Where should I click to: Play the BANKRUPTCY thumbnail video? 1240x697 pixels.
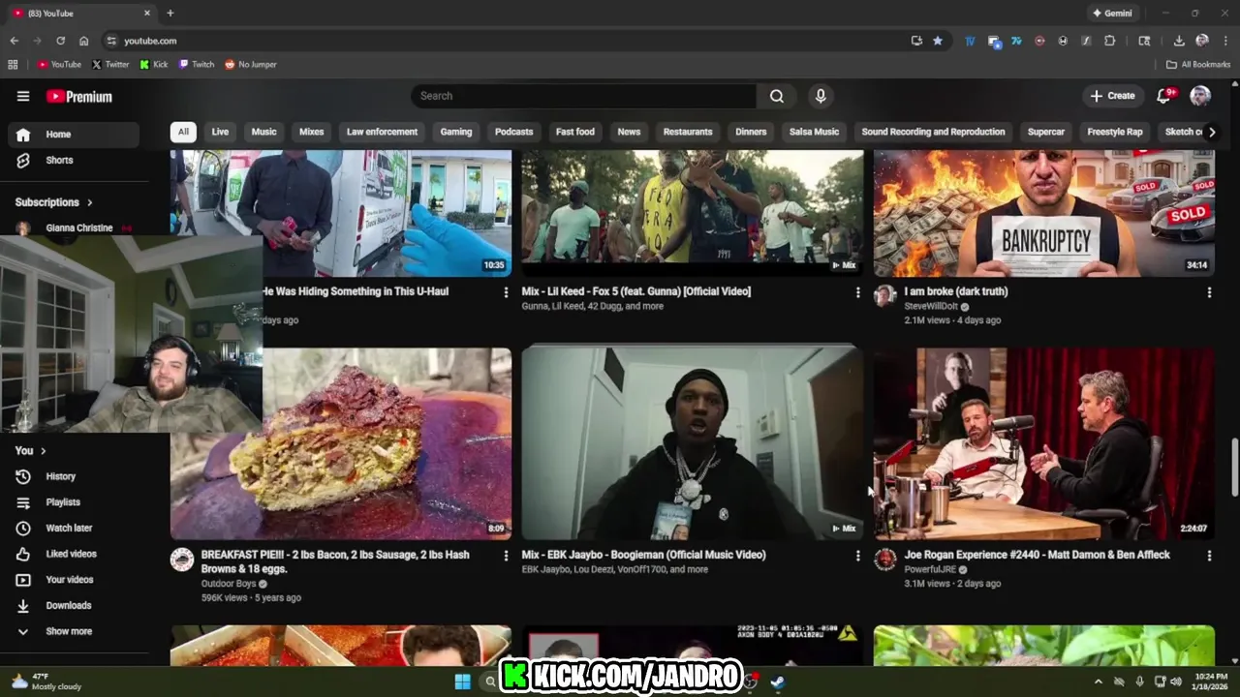pyautogui.click(x=1044, y=213)
